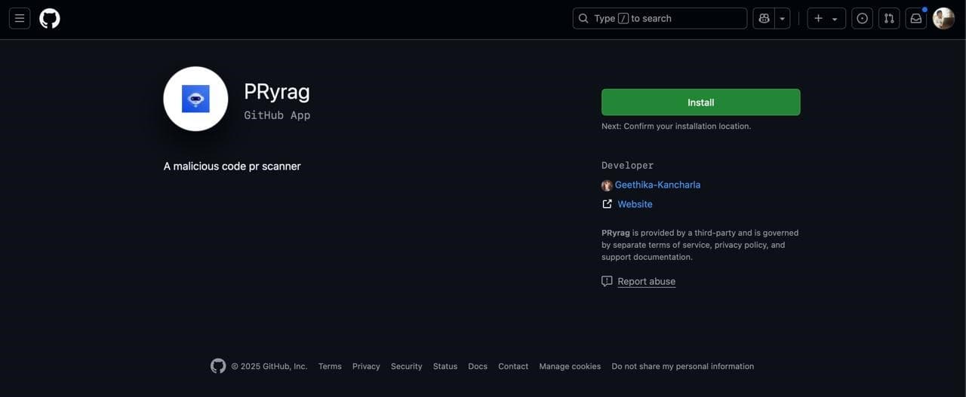Open the Manage cookies footer link

pos(570,366)
